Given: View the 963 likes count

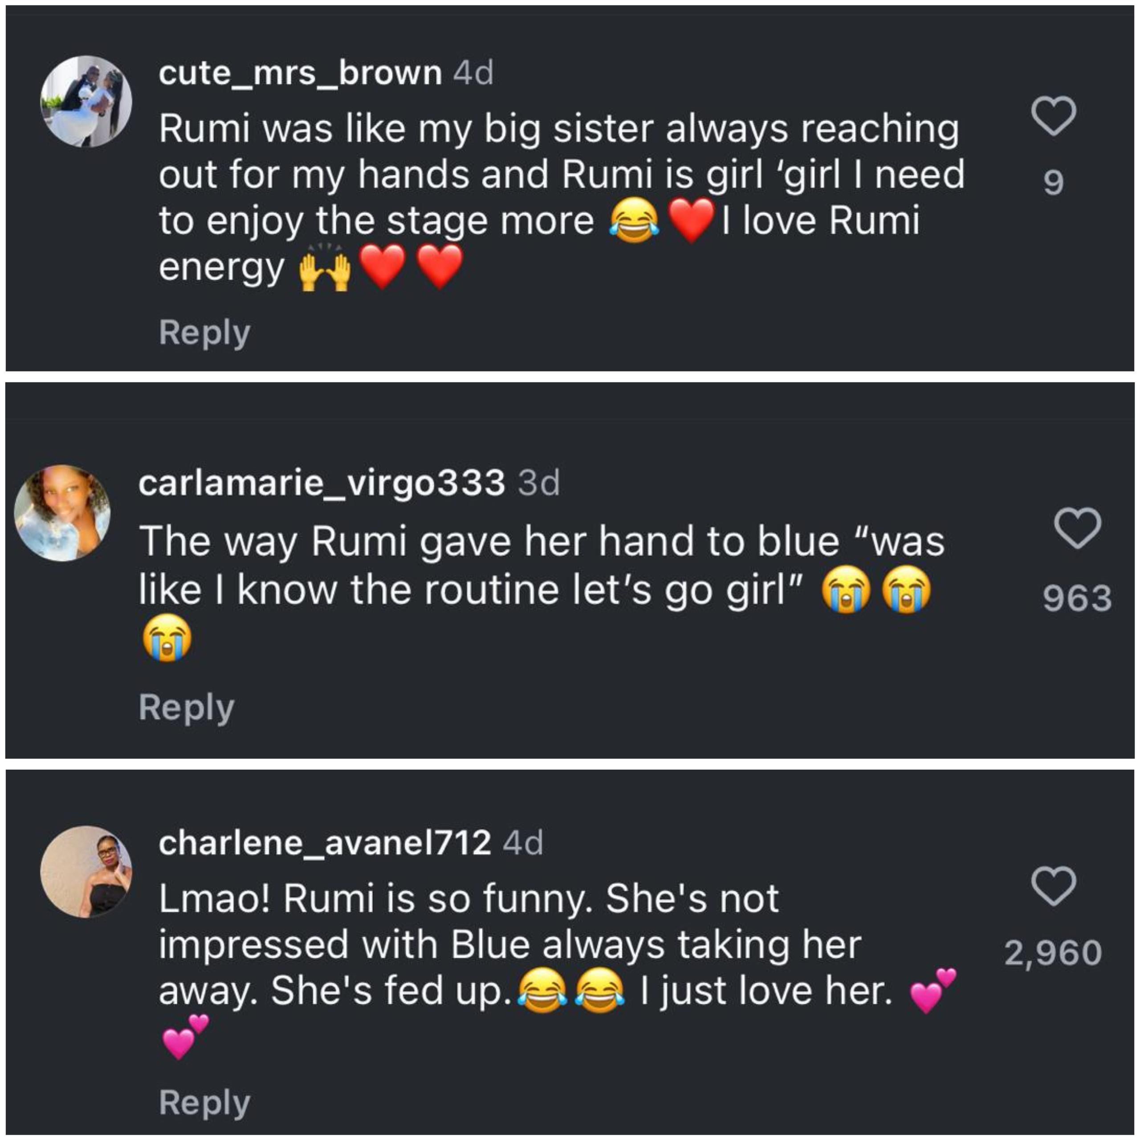Looking at the screenshot, I should (1078, 598).
